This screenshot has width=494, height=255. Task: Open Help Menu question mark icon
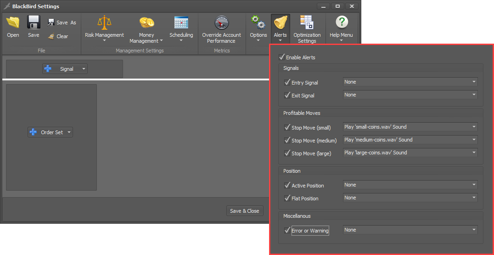(x=342, y=23)
